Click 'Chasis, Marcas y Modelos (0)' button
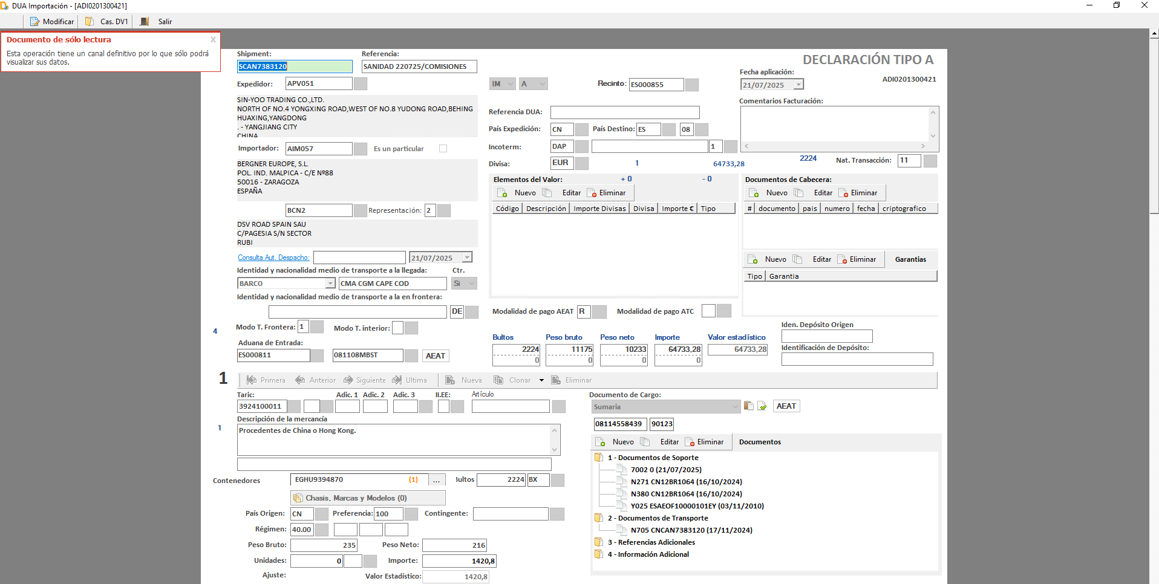The height and width of the screenshot is (584, 1159). 368,498
